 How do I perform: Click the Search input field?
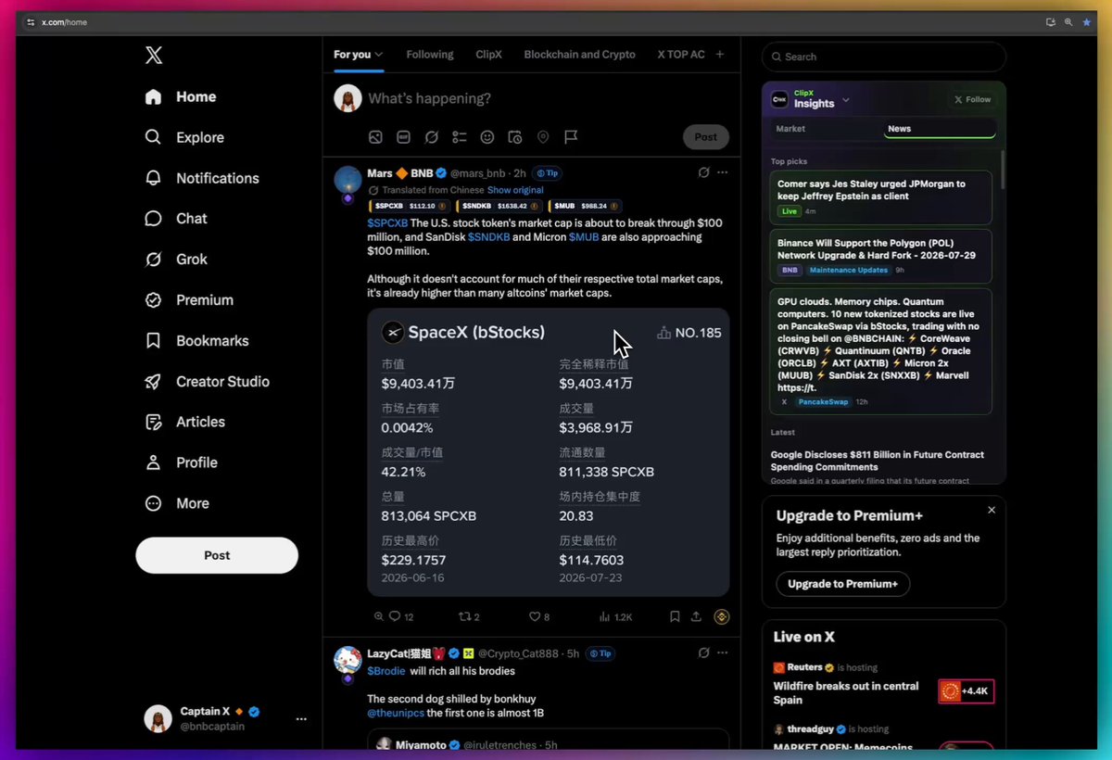[x=884, y=57]
